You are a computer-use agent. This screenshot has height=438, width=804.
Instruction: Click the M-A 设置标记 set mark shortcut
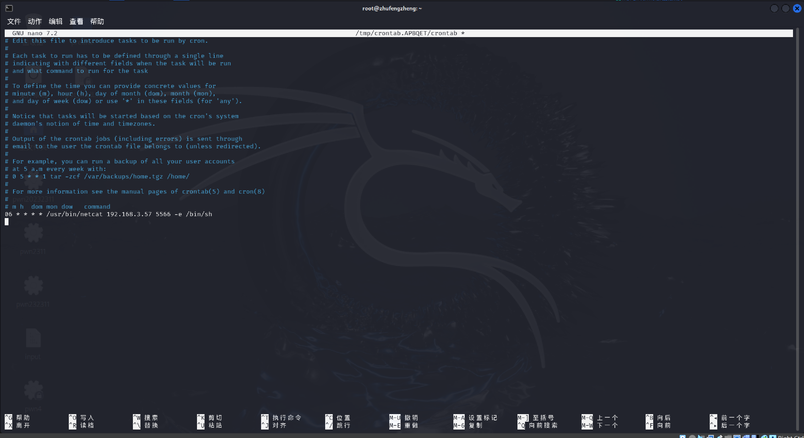coord(475,418)
